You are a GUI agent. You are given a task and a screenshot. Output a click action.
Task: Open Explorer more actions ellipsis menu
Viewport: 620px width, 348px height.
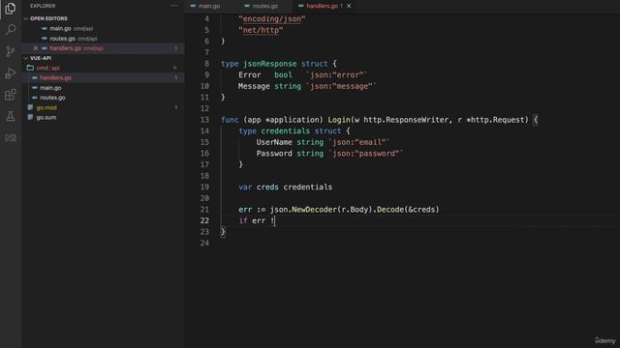(174, 6)
